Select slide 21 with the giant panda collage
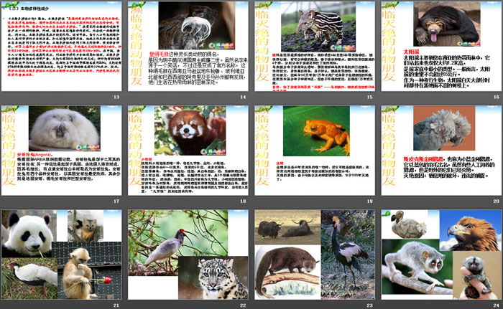The height and width of the screenshot is (309, 503). coord(61,255)
